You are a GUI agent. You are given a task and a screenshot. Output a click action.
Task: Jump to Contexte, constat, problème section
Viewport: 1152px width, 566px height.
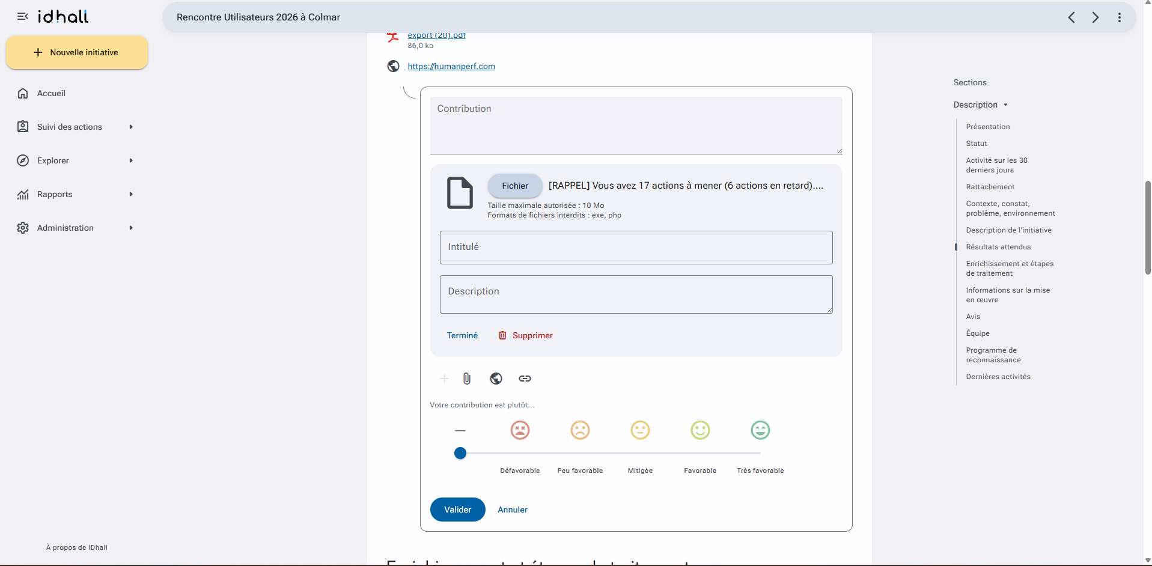pyautogui.click(x=1011, y=208)
